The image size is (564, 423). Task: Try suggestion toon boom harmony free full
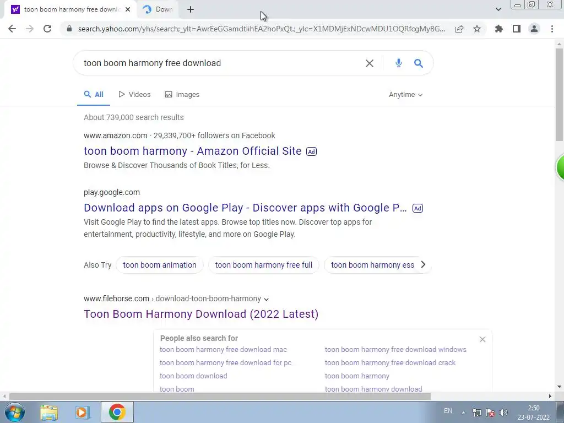point(264,265)
